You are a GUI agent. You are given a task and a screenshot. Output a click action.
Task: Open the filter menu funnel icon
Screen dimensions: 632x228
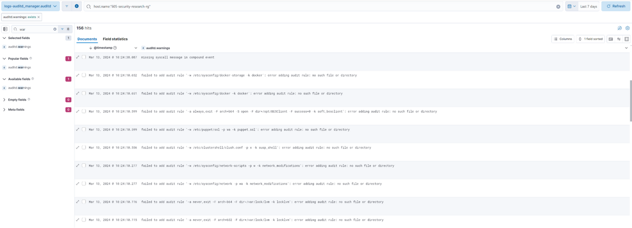[67, 6]
